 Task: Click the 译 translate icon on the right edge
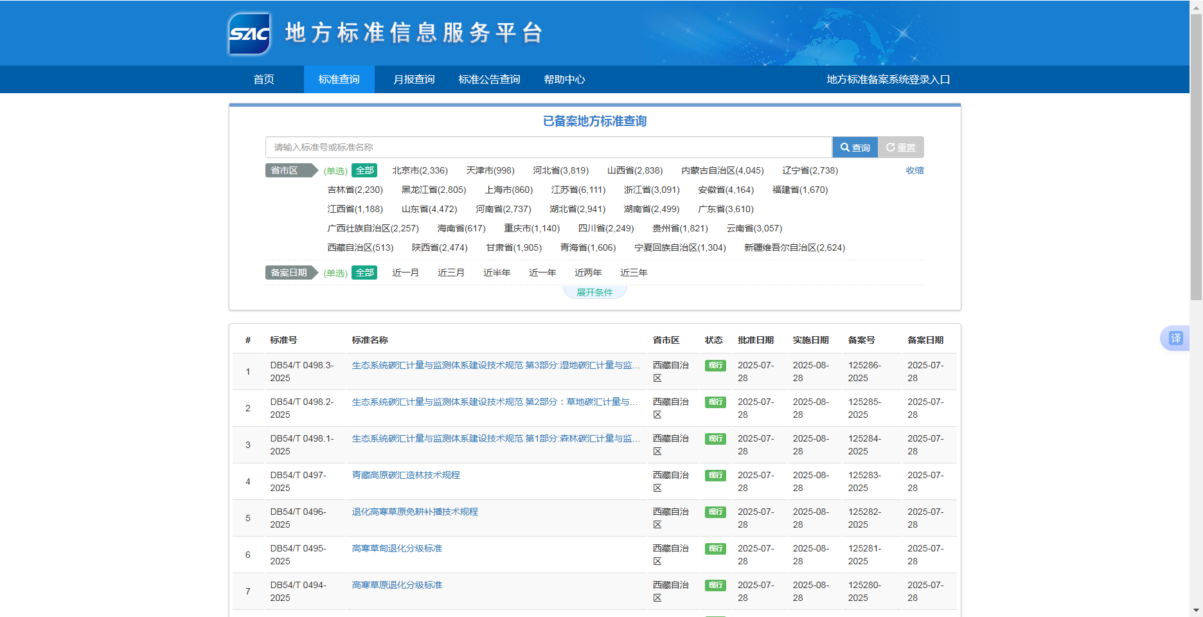(x=1175, y=338)
